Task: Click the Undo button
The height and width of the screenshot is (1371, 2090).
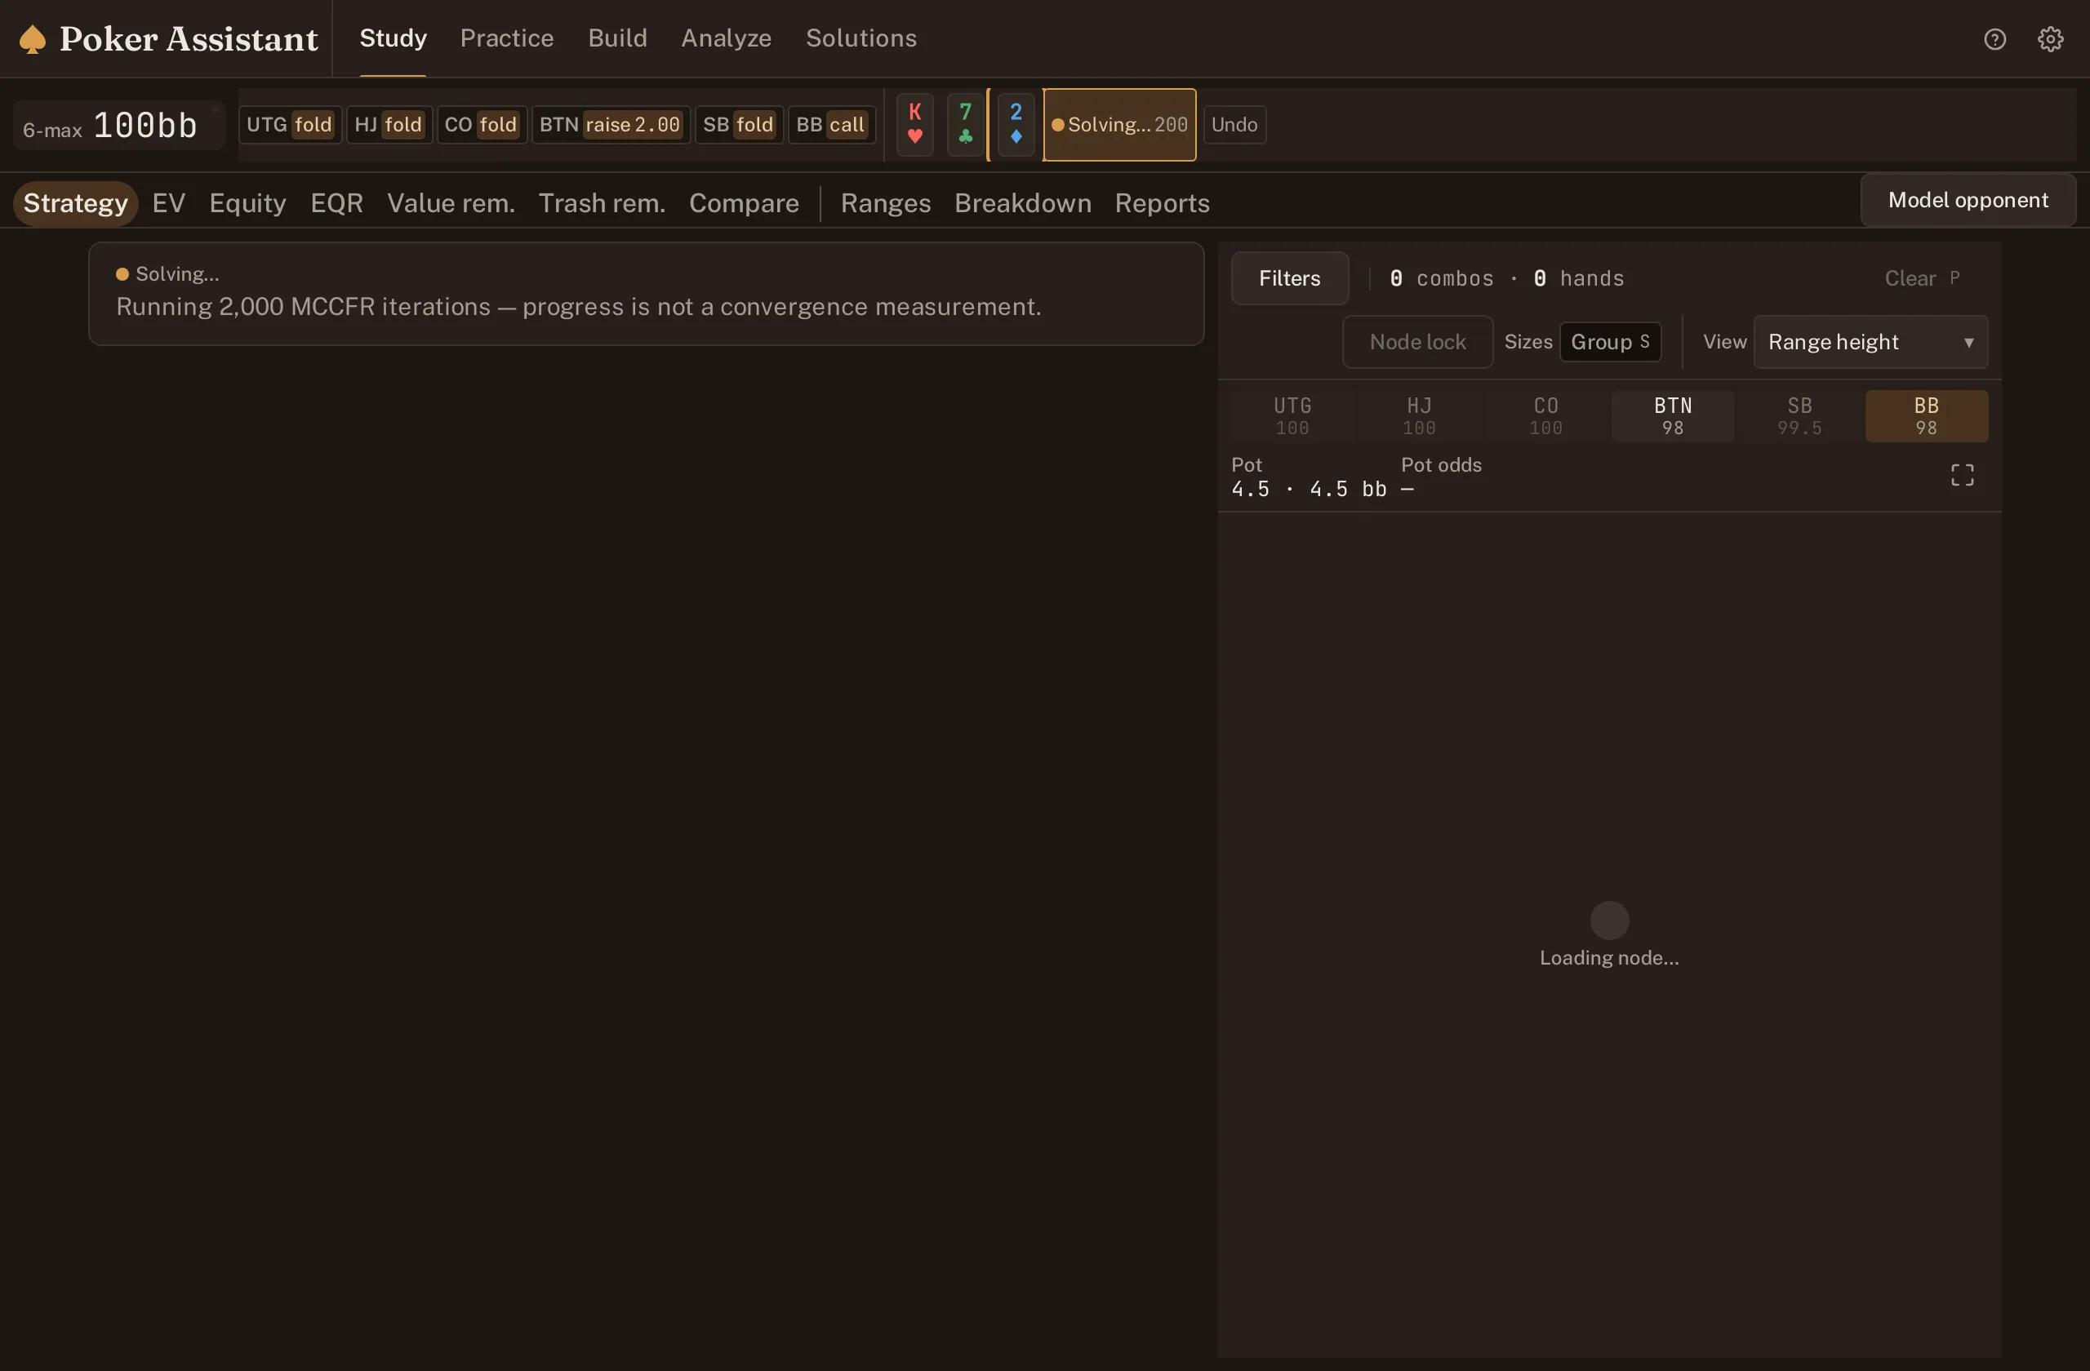Action: [x=1234, y=125]
